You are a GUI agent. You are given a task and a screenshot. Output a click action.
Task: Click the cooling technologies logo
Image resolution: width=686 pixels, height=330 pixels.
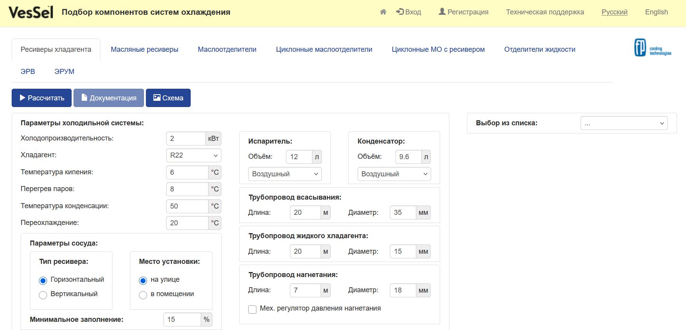[653, 48]
